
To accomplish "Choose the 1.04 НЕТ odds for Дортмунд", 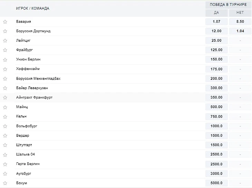I will 240,31.
